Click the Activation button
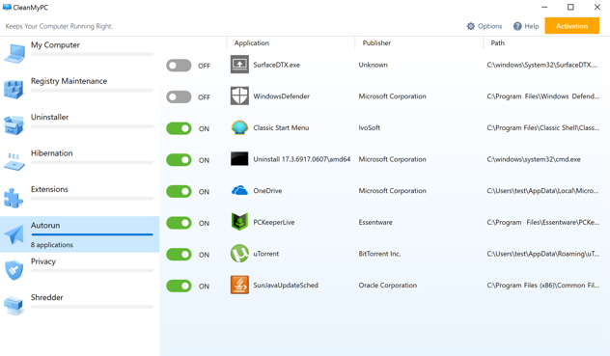The width and height of the screenshot is (610, 356). click(x=571, y=26)
